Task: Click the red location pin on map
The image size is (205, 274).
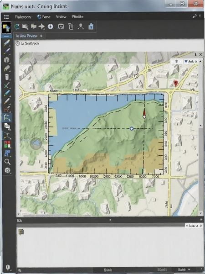Action: [x=176, y=84]
